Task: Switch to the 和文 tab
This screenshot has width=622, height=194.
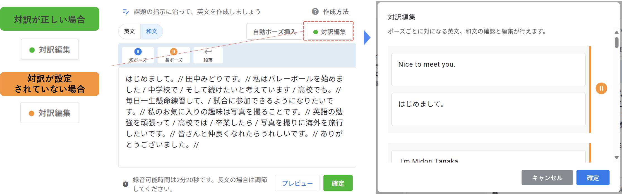Action: (x=152, y=31)
